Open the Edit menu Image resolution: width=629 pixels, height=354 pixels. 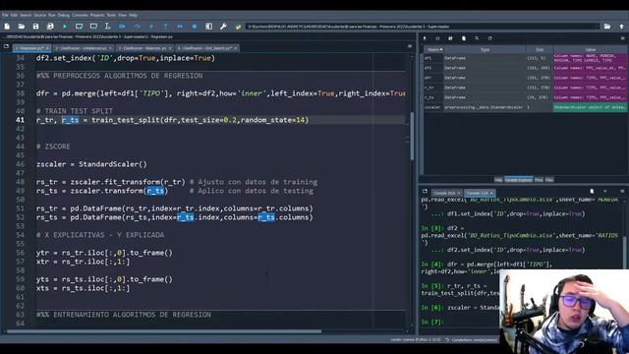14,15
